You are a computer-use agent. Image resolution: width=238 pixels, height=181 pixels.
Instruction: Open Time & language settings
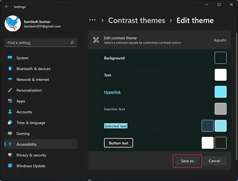(41, 123)
